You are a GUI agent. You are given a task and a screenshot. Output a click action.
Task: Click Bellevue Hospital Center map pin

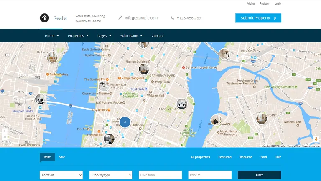click(183, 67)
